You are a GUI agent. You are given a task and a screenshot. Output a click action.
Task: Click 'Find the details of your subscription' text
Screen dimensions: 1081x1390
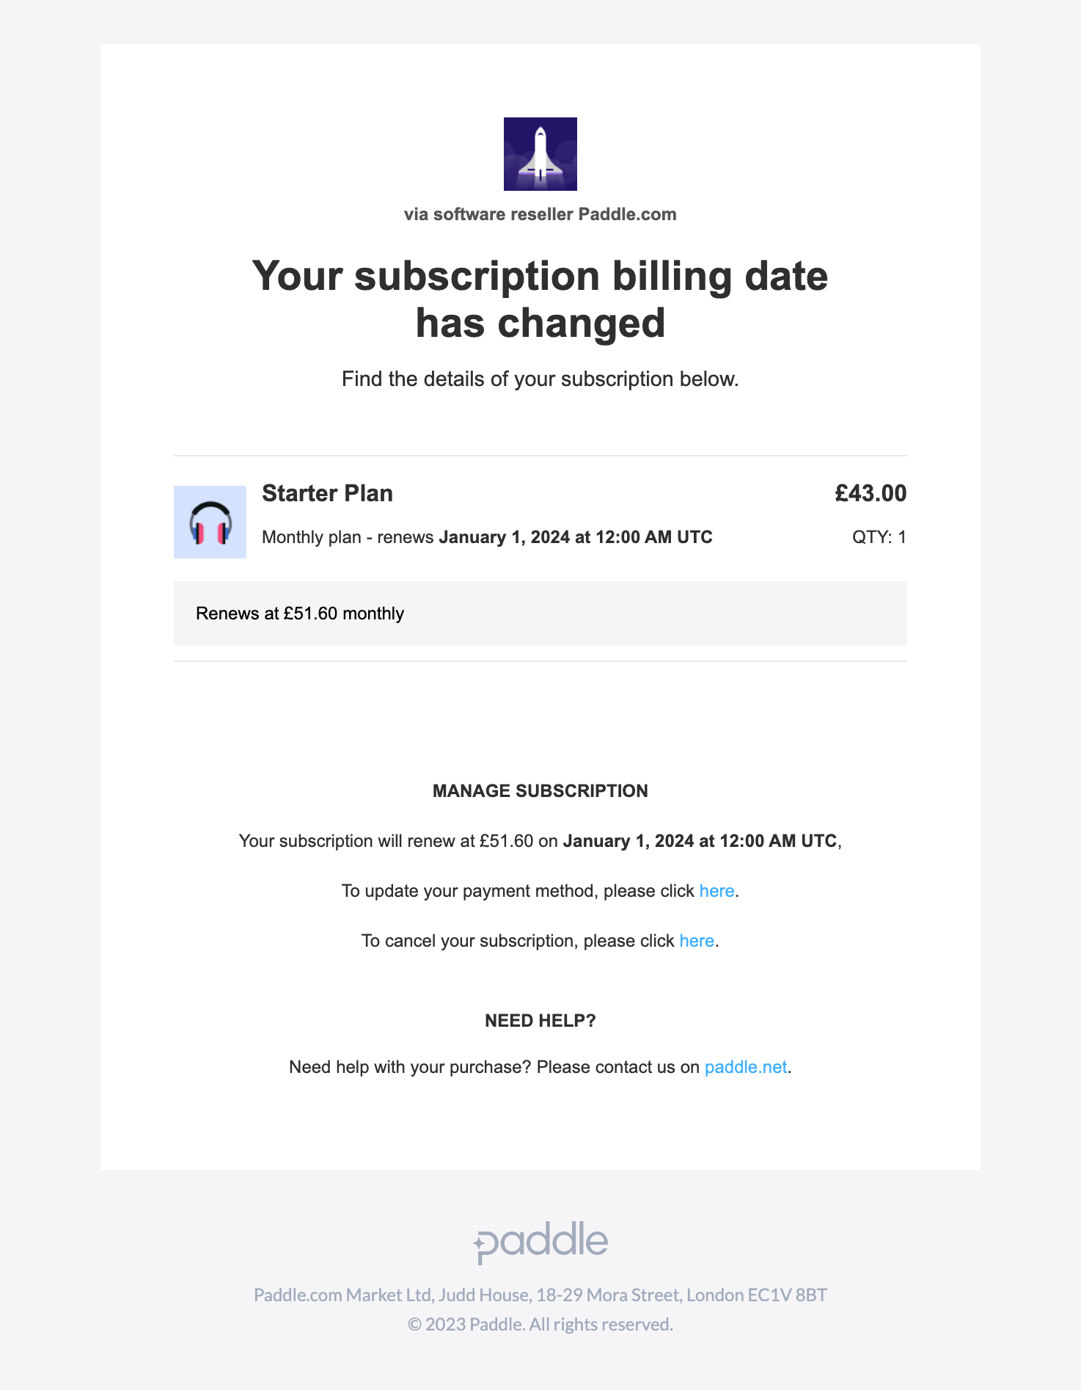pos(540,379)
